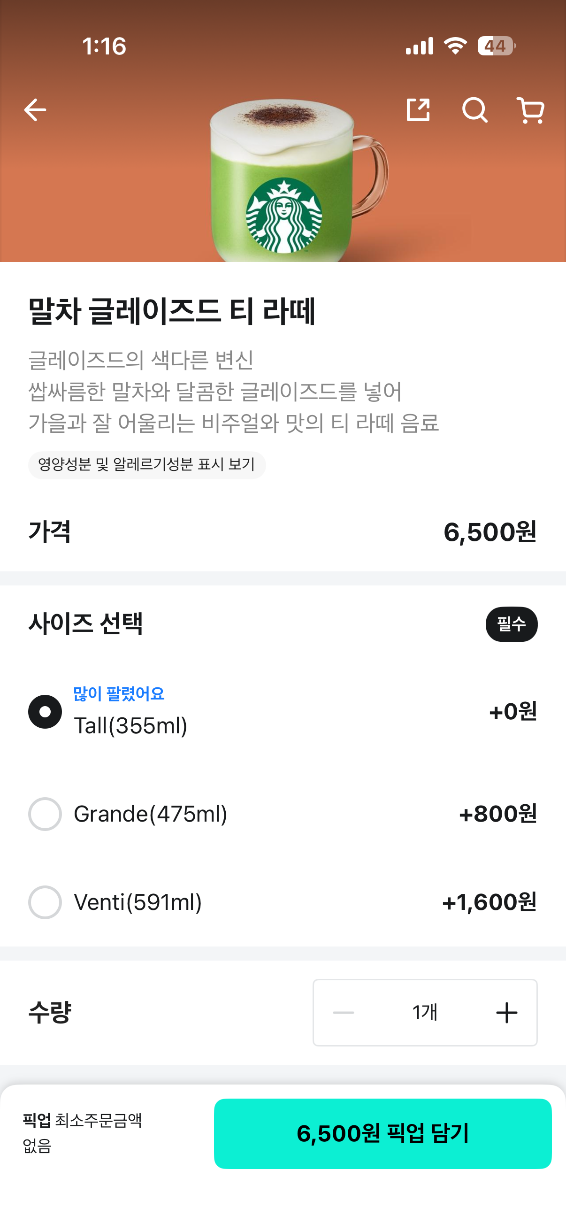Select the Grande(475ml) size radio button
Viewport: 566px width, 1231px height.
coord(45,814)
